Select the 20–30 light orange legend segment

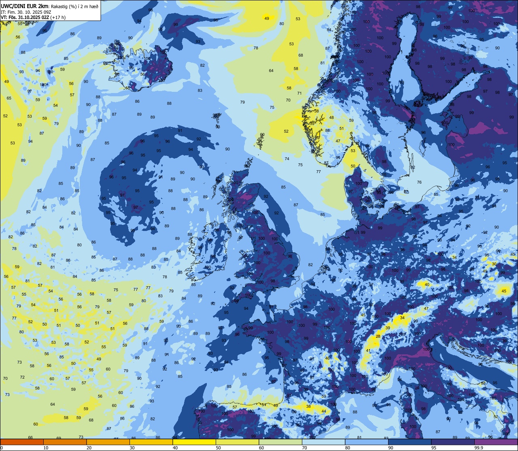108,442
